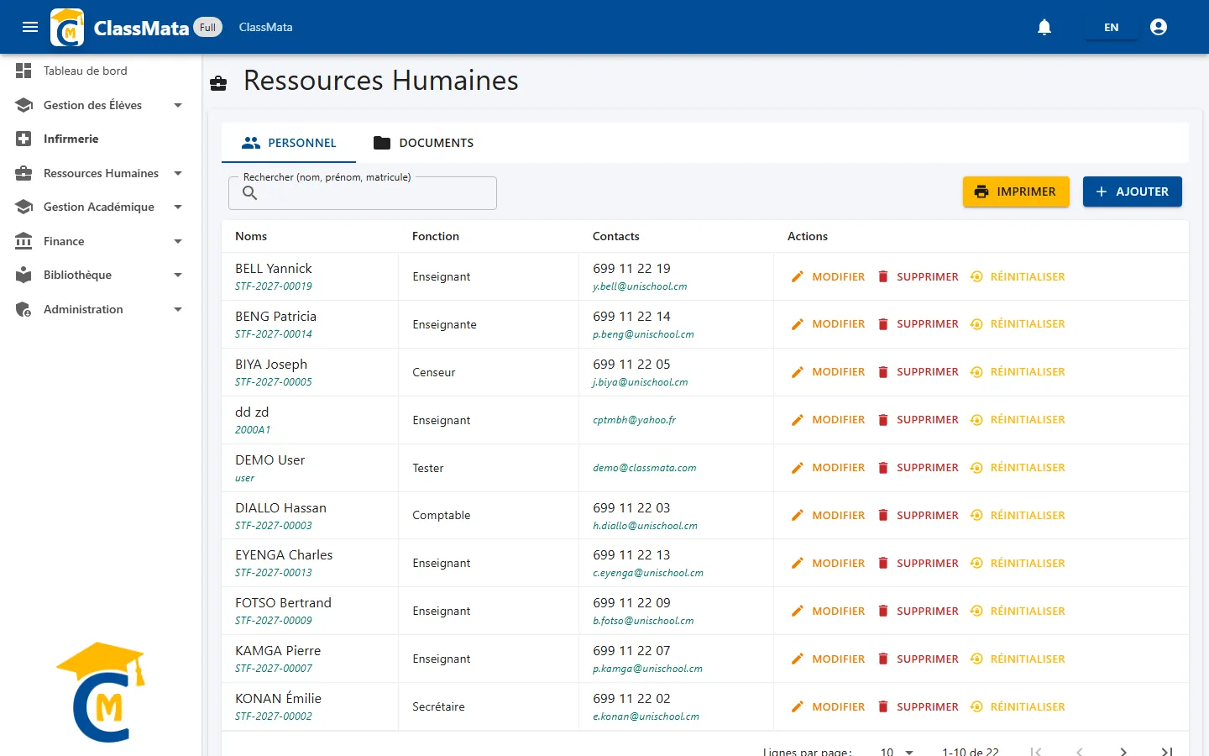
Task: Select the PERSONNEL tab
Action: tap(289, 143)
